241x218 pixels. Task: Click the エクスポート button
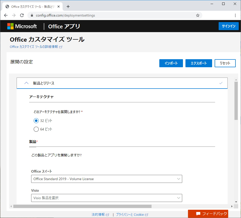[199, 63]
